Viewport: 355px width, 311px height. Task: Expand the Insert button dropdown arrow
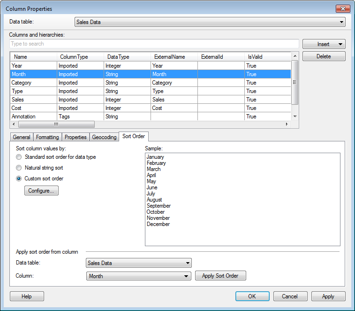pos(340,44)
